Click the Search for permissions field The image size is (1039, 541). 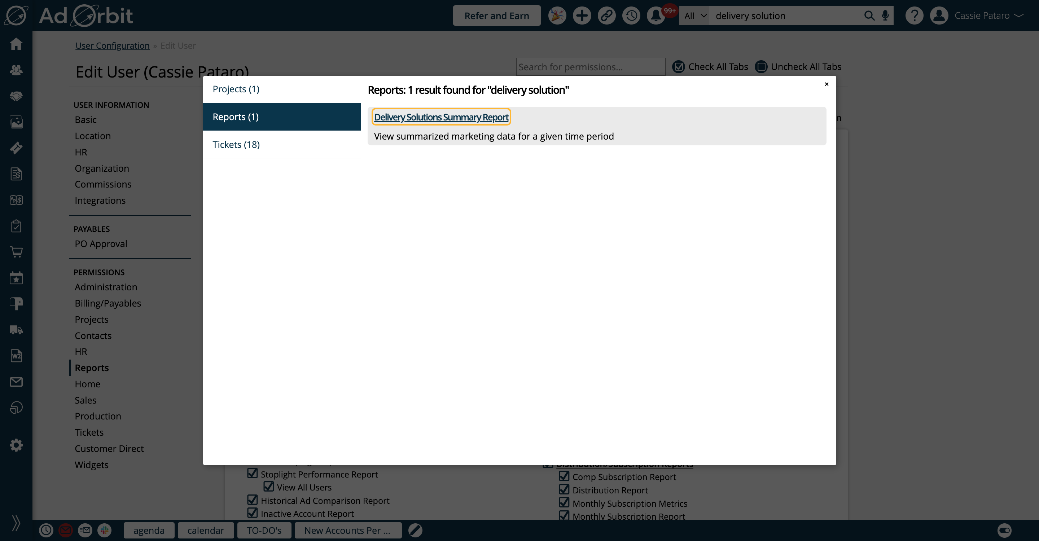tap(591, 66)
